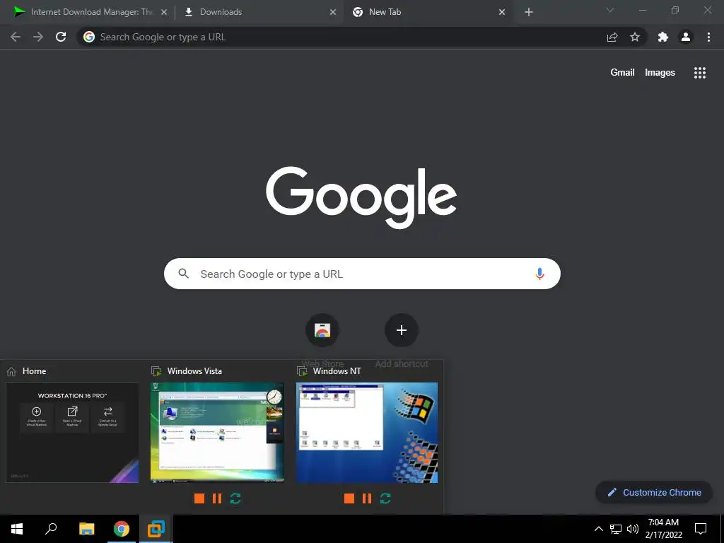Close the New Tab tab

[x=502, y=12]
